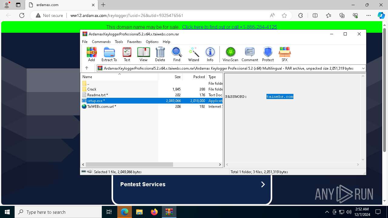The width and height of the screenshot is (388, 218).
Task: Open the File menu in WinRAR
Action: click(x=85, y=42)
